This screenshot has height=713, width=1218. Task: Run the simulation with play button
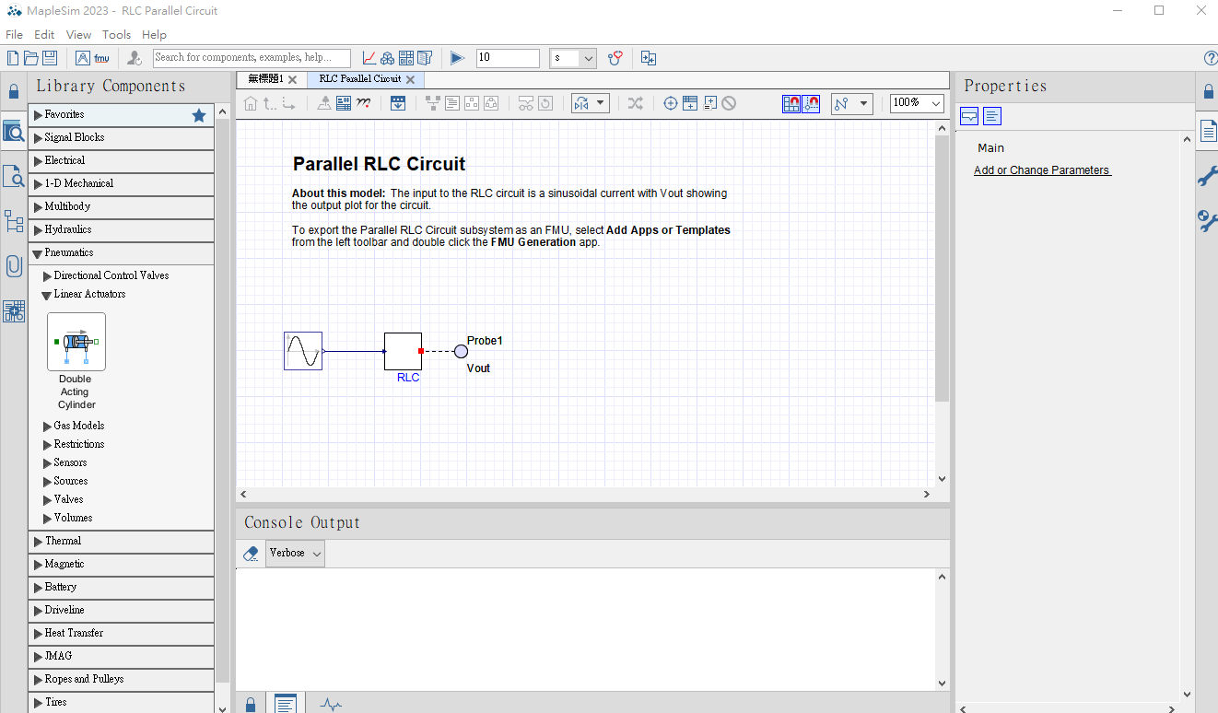point(457,58)
